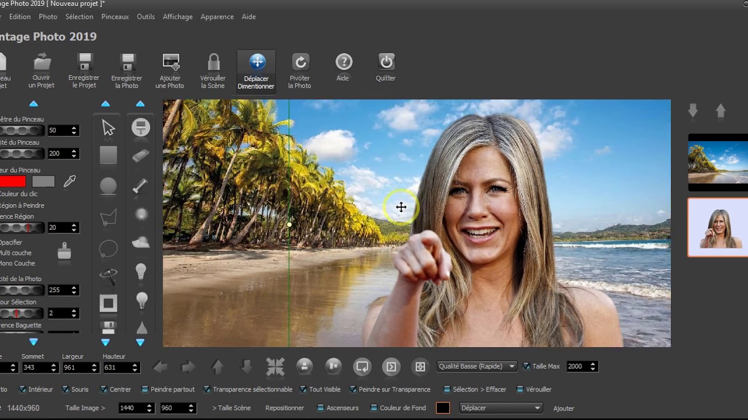Move layer down with top-right down arrow

(693, 110)
